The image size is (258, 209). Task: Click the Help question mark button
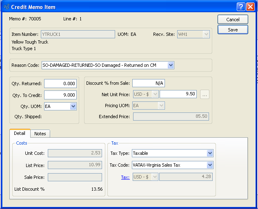tap(241, 7)
